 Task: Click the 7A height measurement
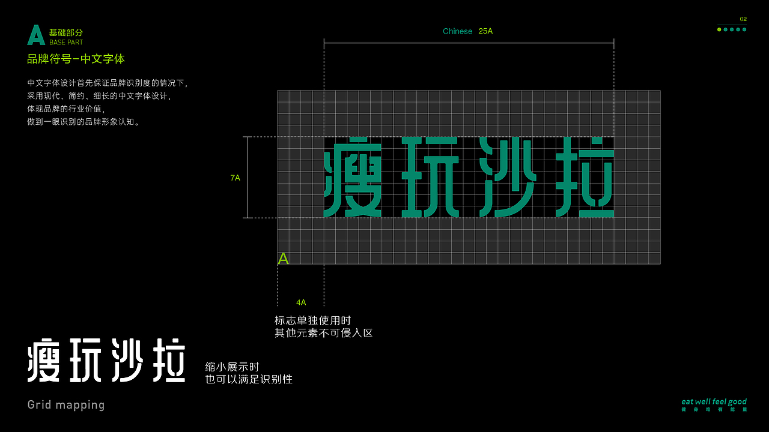(x=235, y=178)
